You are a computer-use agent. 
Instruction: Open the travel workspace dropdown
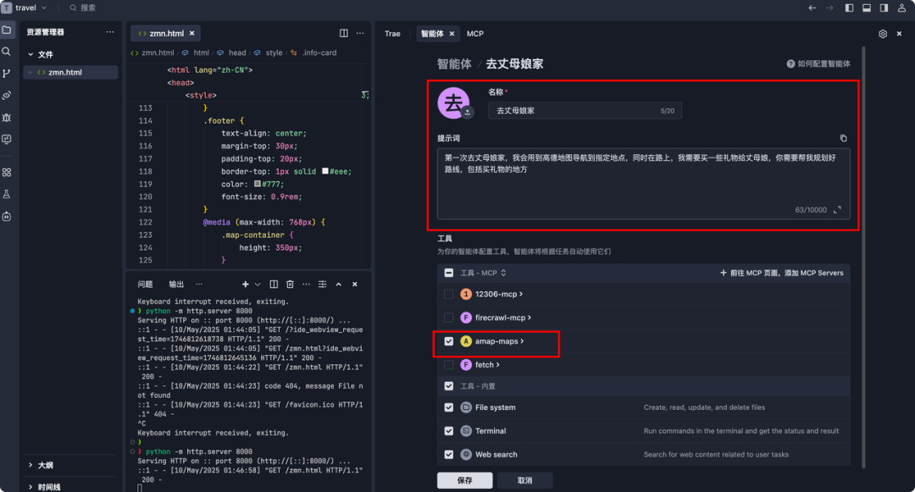tap(44, 8)
